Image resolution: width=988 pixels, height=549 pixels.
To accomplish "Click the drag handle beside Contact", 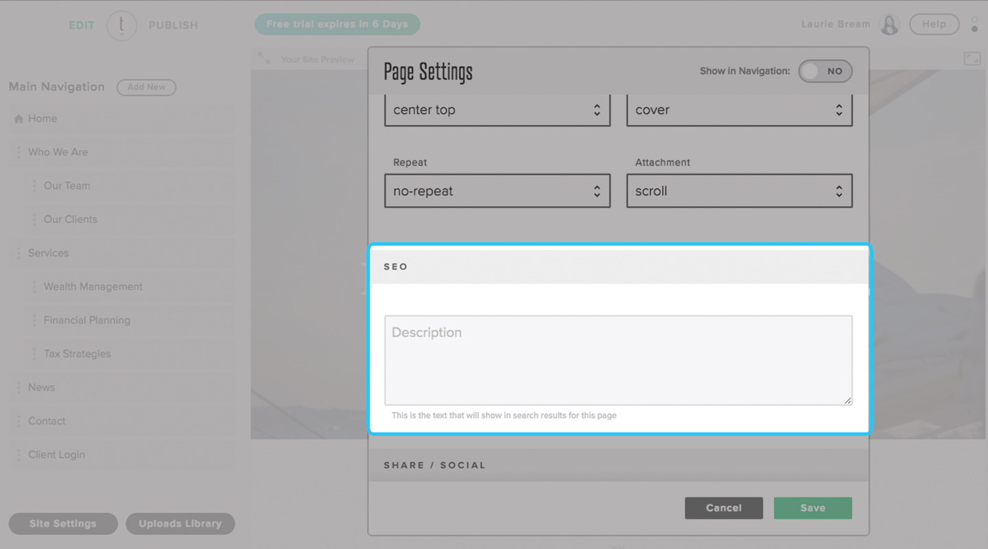I will [x=17, y=421].
